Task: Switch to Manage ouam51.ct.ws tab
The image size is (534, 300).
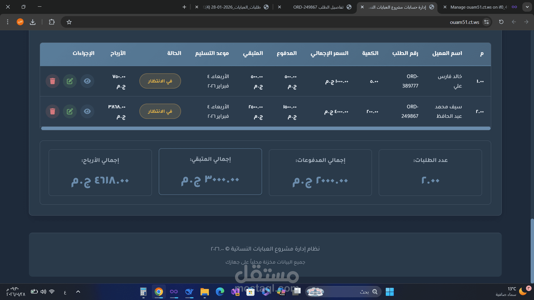Action: (478, 7)
